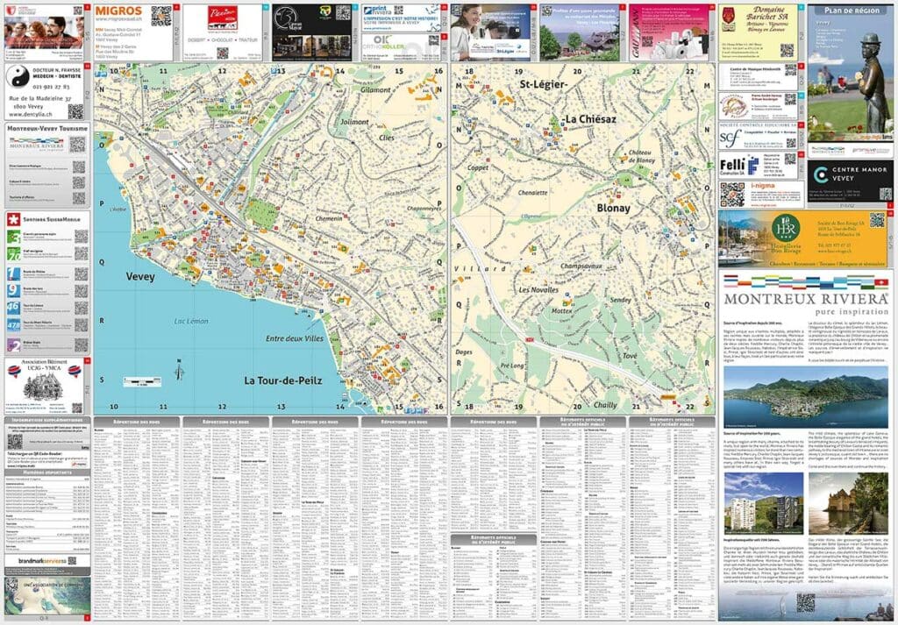The height and width of the screenshot is (625, 898).
Task: Select the purple route 2 icon
Action: click(13, 344)
